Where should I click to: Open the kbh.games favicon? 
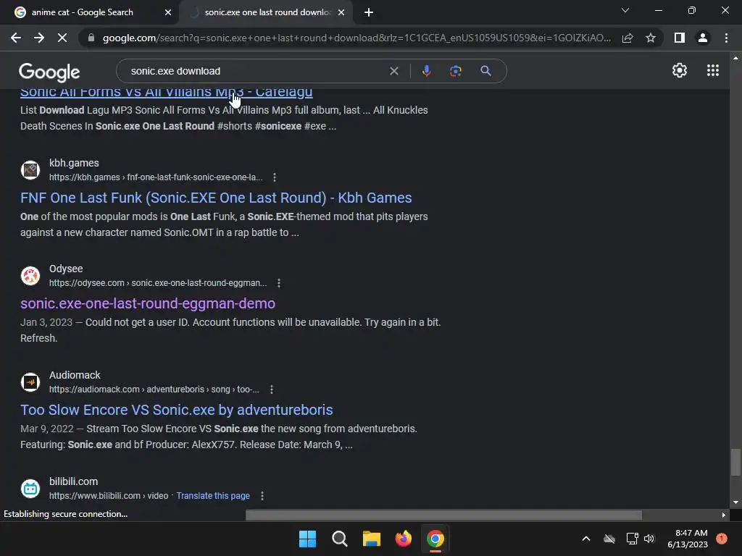point(30,169)
